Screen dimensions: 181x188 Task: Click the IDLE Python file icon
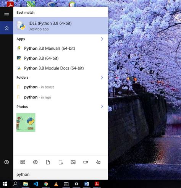(21, 26)
